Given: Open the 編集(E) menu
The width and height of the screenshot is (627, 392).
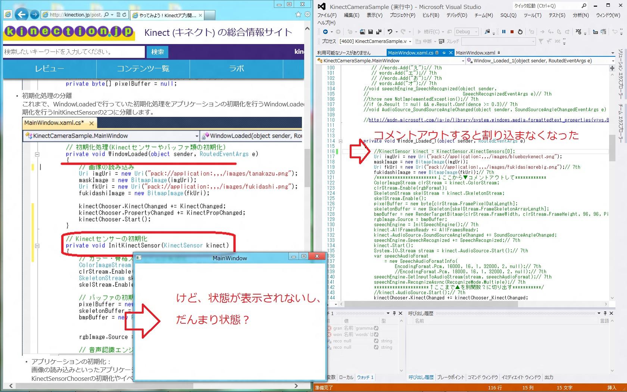Looking at the screenshot, I should 352,15.
